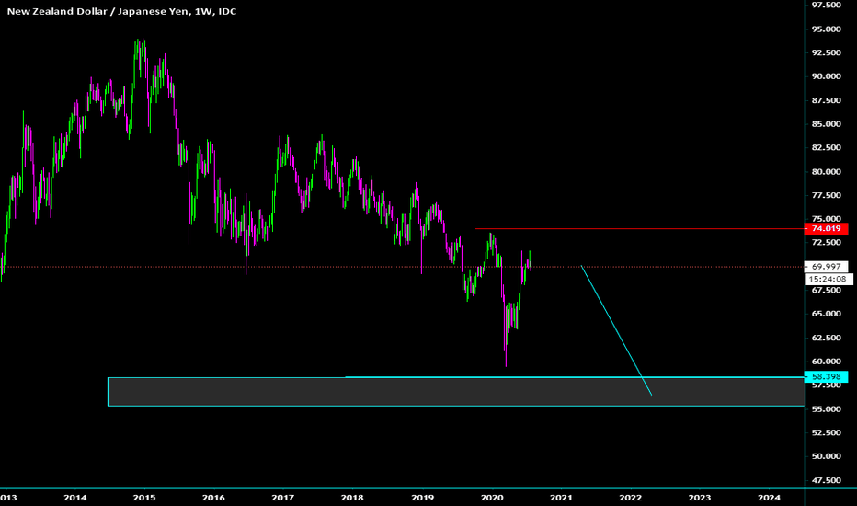Click the 2015 label on time axis
This screenshot has height=506, width=857.
[x=144, y=498]
